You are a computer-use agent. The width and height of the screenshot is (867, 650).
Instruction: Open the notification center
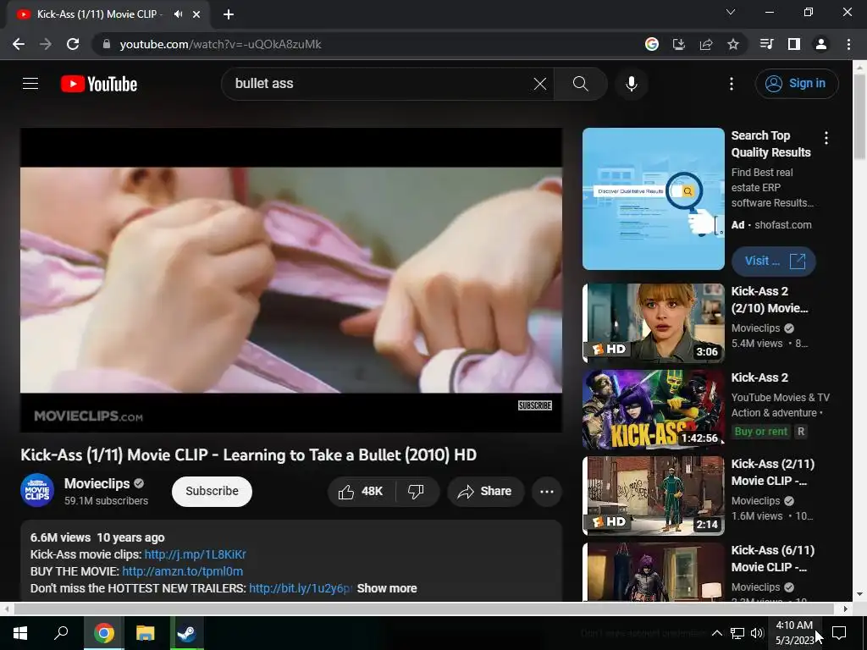[x=839, y=633]
